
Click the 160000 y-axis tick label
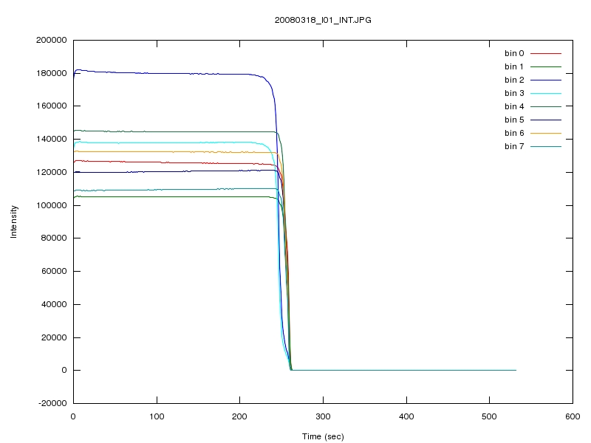[x=51, y=106]
